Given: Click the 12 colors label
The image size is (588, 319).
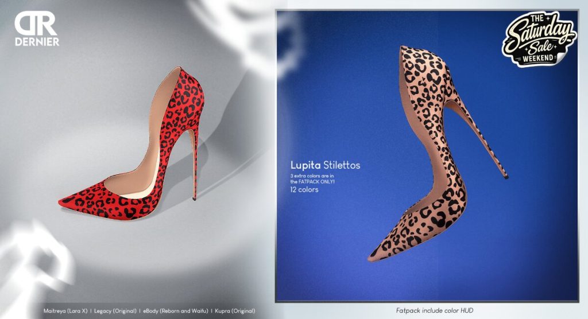Looking at the screenshot, I should click(304, 190).
